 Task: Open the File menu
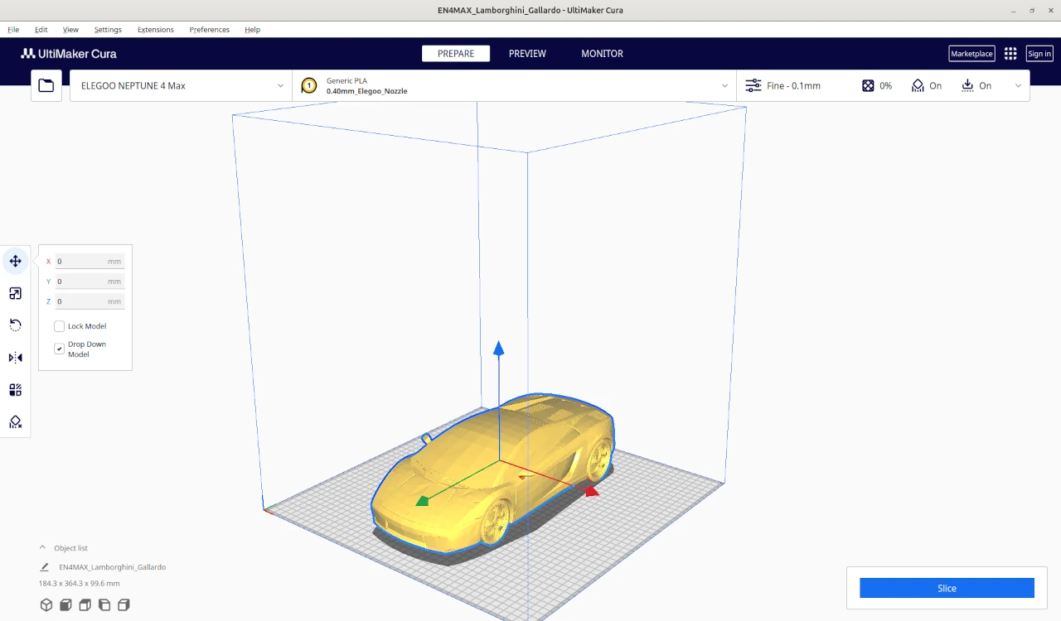pyautogui.click(x=13, y=30)
